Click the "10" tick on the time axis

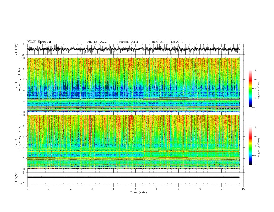(x=243, y=189)
